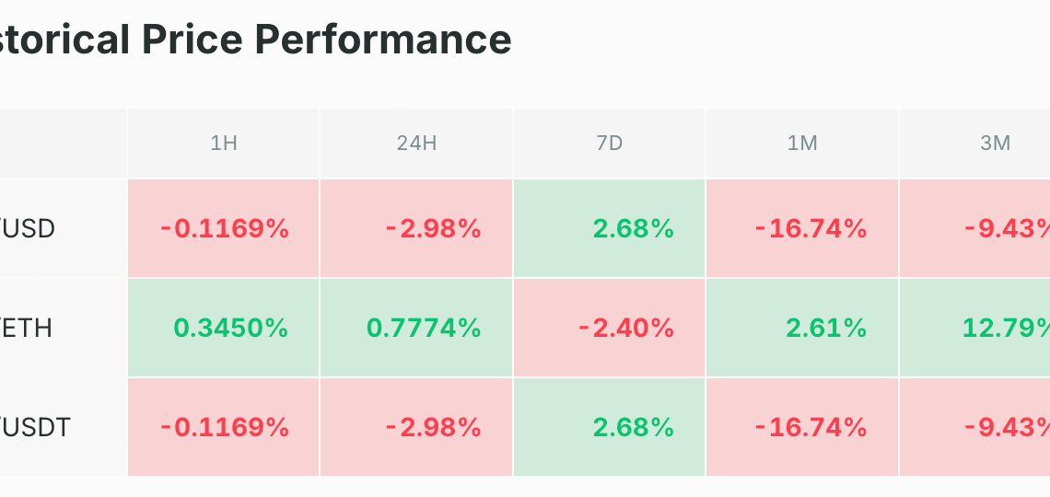This screenshot has height=497, width=1050.
Task: Select the ETH row 3M value 12.79%
Action: [1006, 329]
